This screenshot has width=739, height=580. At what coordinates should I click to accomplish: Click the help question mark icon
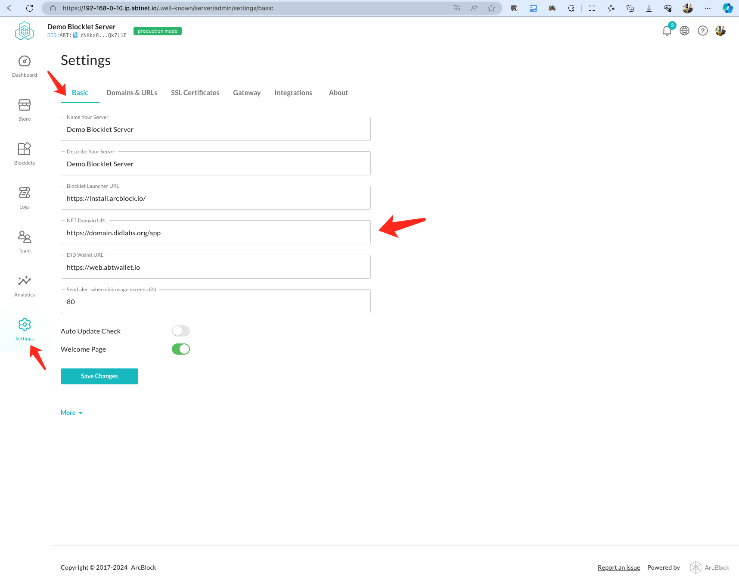pyautogui.click(x=702, y=31)
